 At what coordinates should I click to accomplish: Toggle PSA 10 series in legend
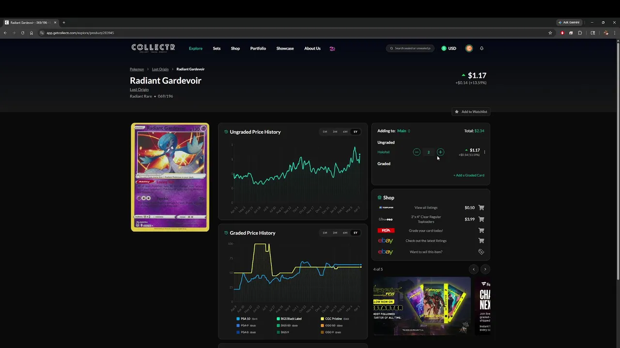click(247, 319)
